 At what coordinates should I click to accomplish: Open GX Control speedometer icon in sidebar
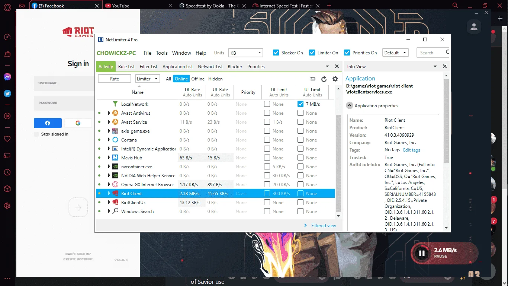click(7, 37)
